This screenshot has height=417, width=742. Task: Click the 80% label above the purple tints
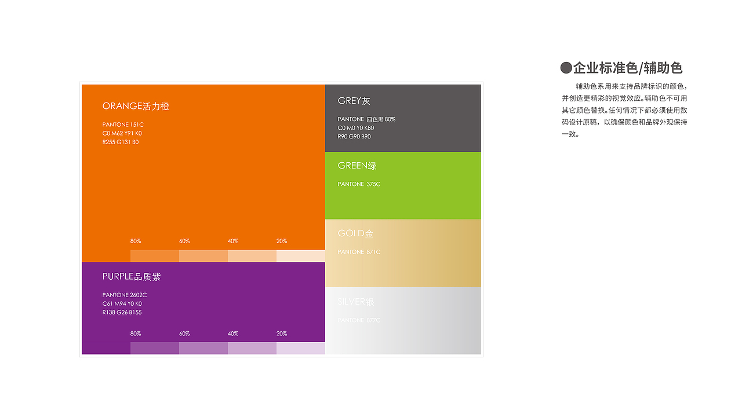click(x=136, y=334)
